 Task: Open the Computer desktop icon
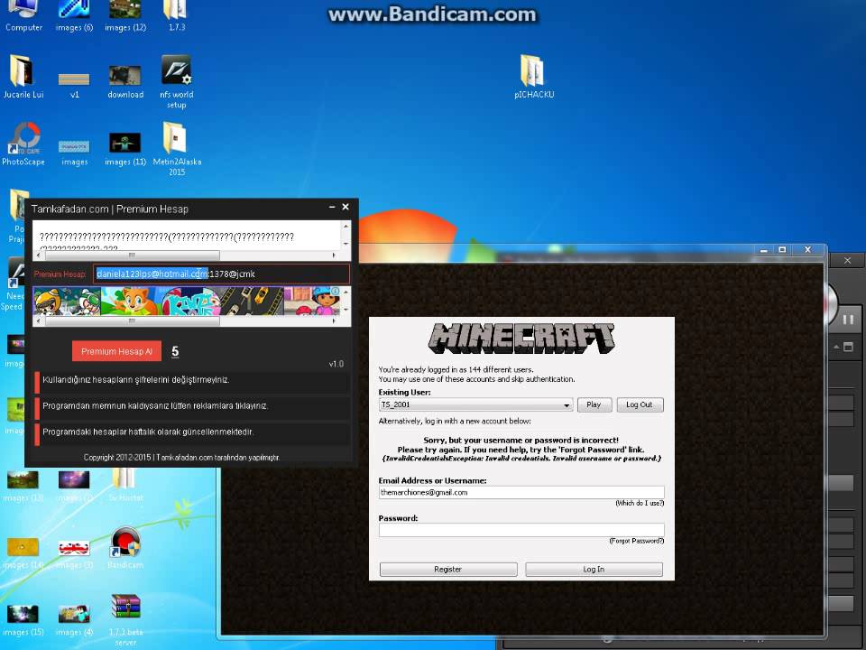point(23,15)
